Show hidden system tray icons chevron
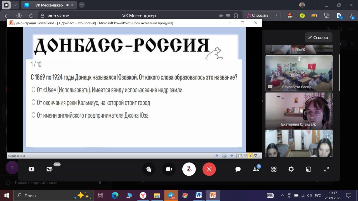Screen dimensions: 358x201 (282, 195)
